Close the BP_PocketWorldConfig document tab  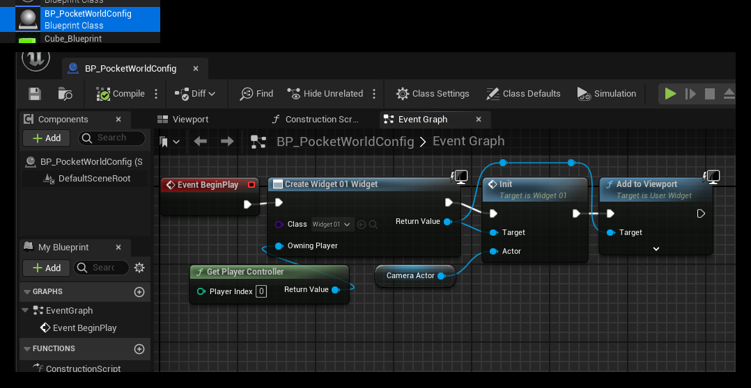195,68
